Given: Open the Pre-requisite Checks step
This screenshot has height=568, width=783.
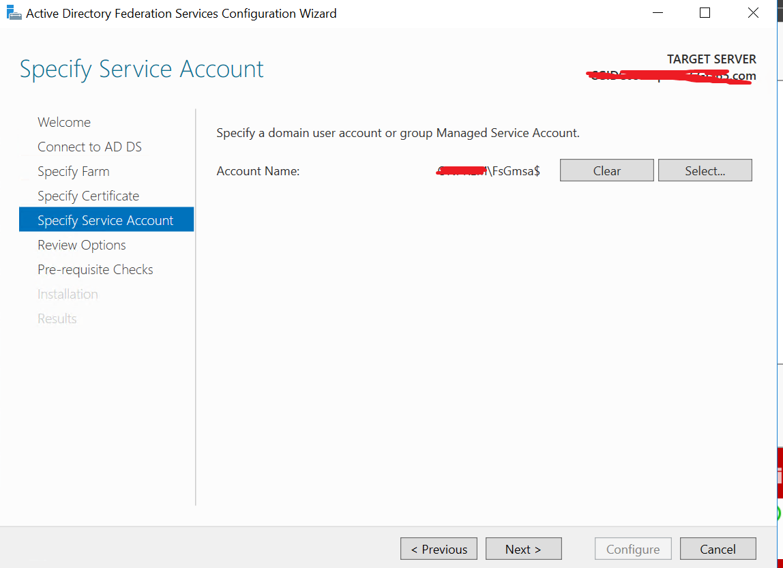Looking at the screenshot, I should point(95,269).
